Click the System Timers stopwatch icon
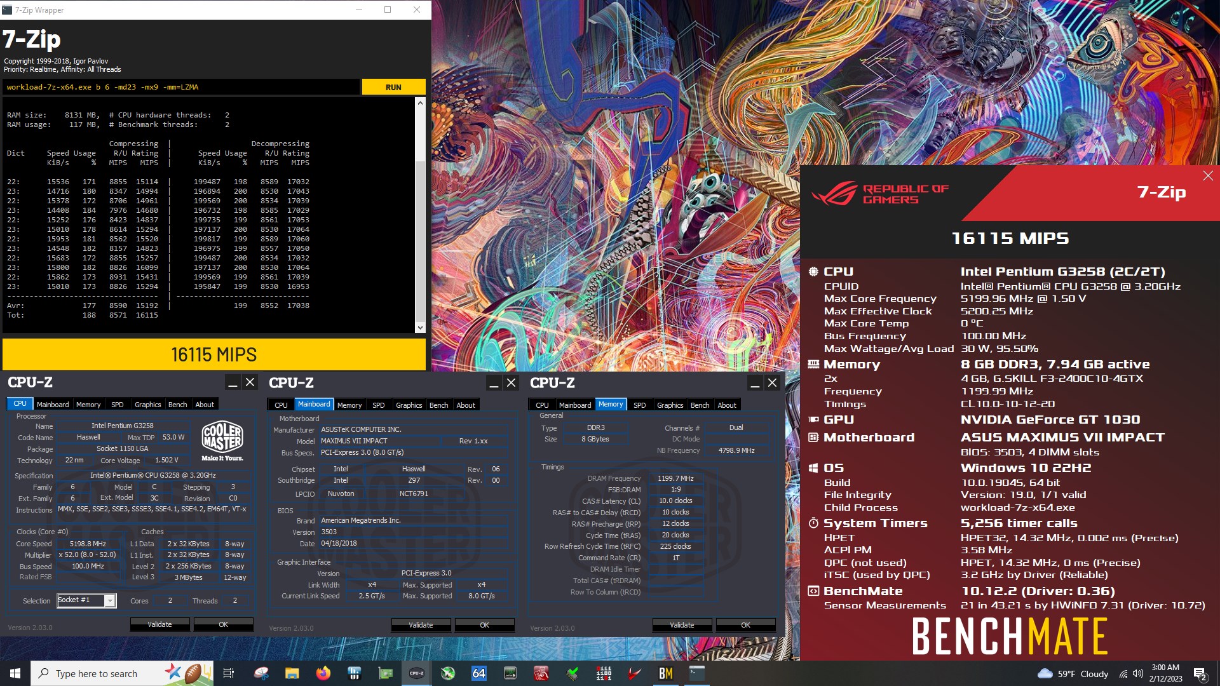Viewport: 1220px width, 686px height. 813,523
